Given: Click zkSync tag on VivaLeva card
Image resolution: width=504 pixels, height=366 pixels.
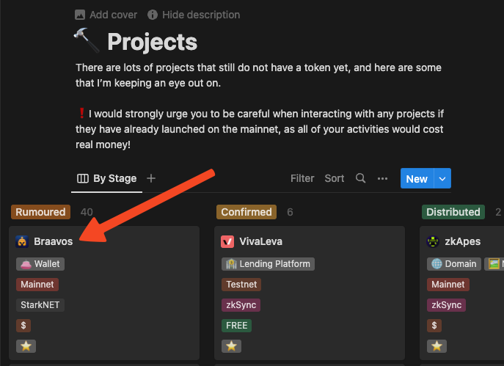Looking at the screenshot, I should 241,305.
